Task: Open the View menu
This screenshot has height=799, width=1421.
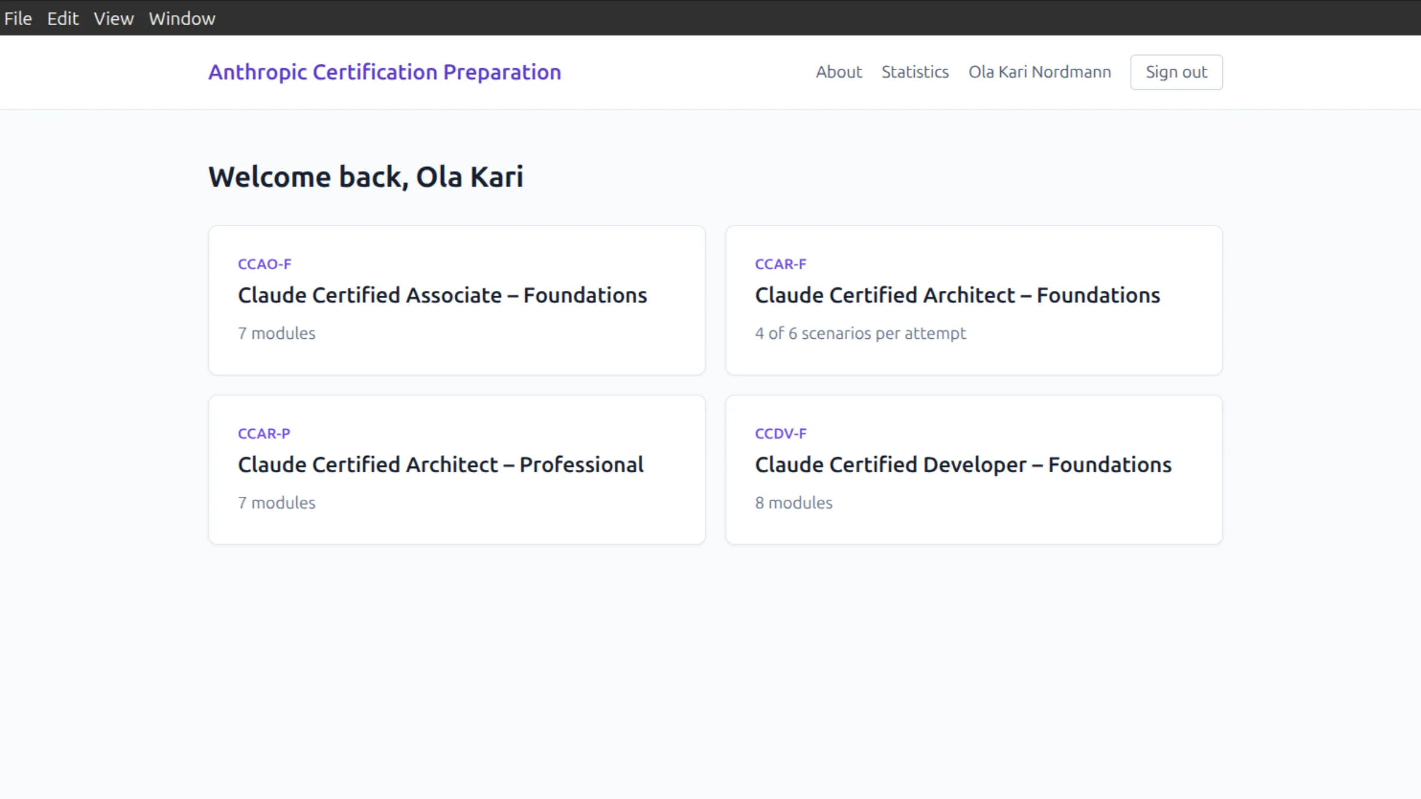Action: (114, 19)
